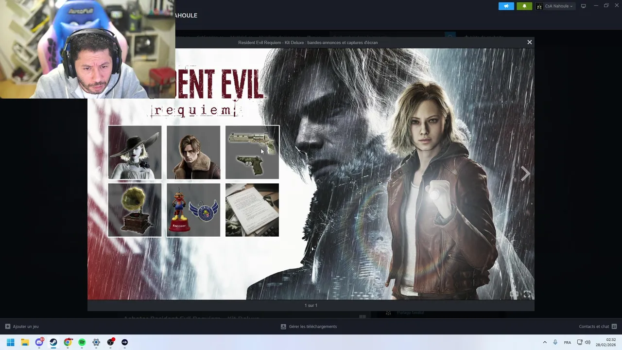Click FRA language indicator

568,343
